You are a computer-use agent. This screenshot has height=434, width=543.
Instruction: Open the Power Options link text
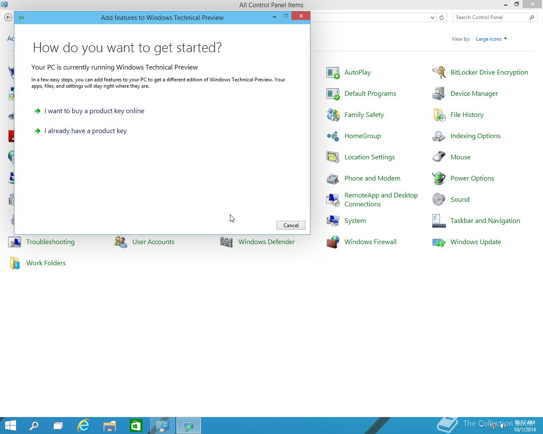coord(472,178)
